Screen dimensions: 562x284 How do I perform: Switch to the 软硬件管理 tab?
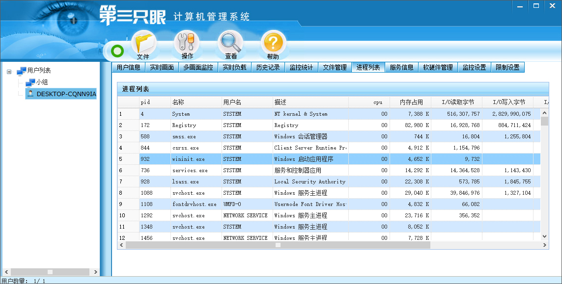tap(438, 67)
